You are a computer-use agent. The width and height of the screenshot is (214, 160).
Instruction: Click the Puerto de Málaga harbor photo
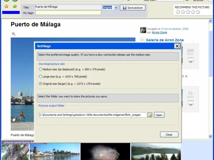pyautogui.click(x=22, y=84)
